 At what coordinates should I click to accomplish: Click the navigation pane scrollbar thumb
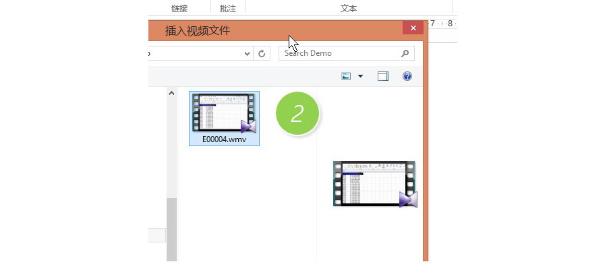(x=172, y=230)
